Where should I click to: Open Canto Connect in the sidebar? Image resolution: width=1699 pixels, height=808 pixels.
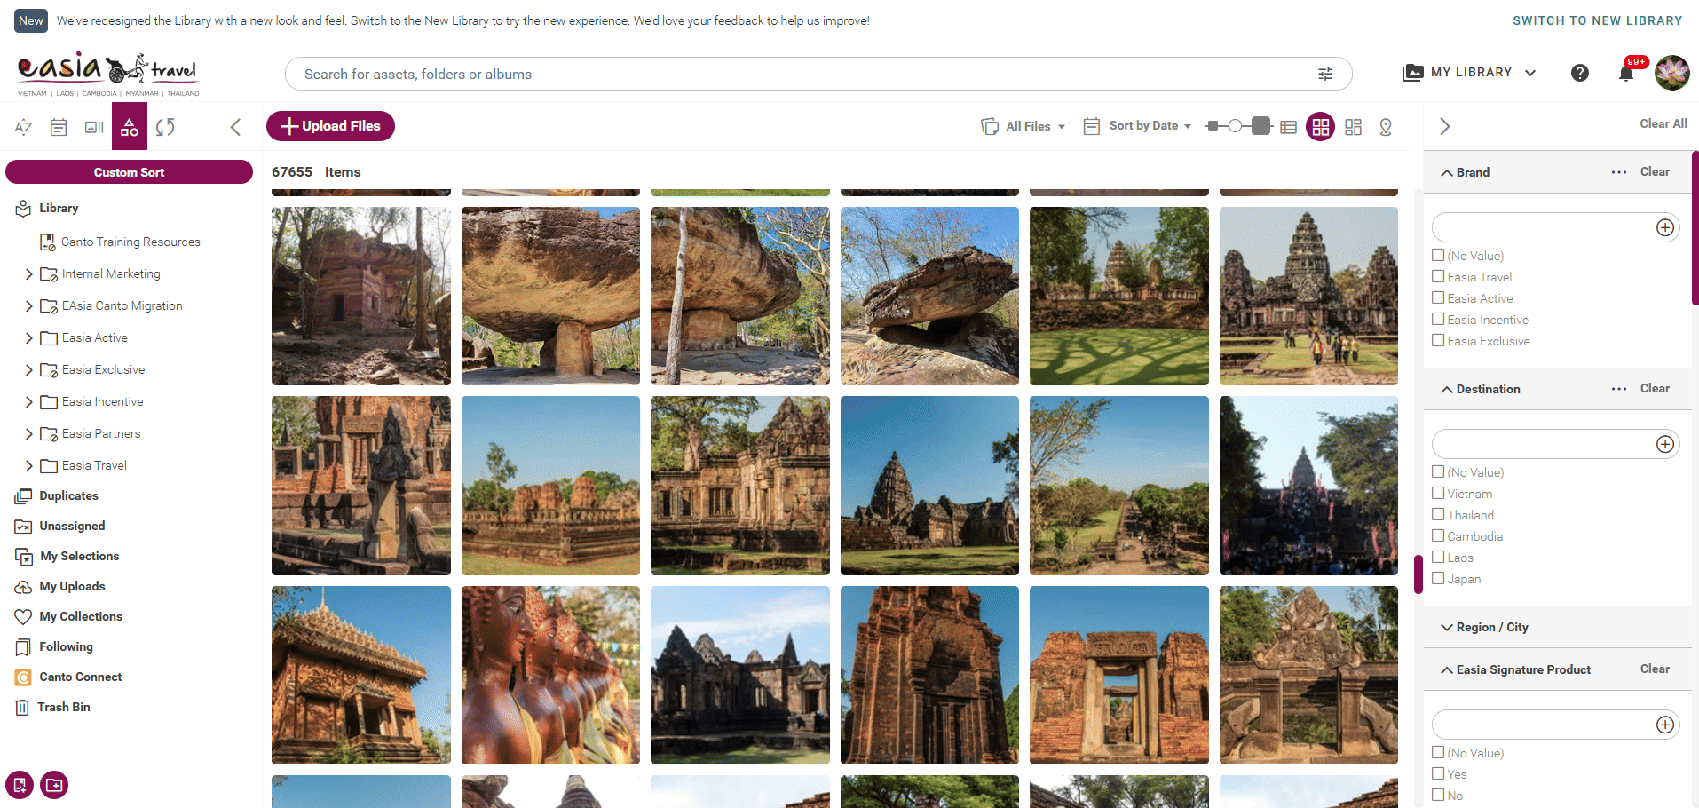pyautogui.click(x=80, y=677)
